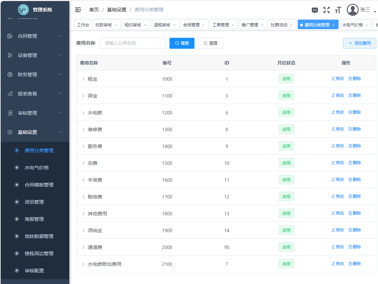378x284 pixels.
Task: Select the 海报管理 sidebar radio item
Action: pos(17,219)
